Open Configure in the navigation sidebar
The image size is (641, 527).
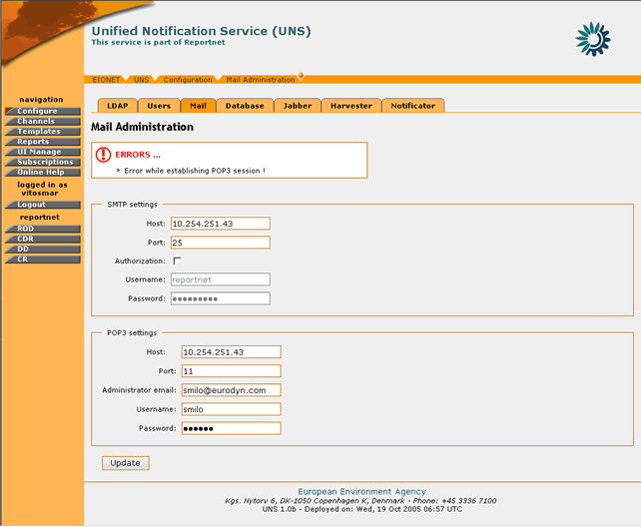tap(43, 111)
